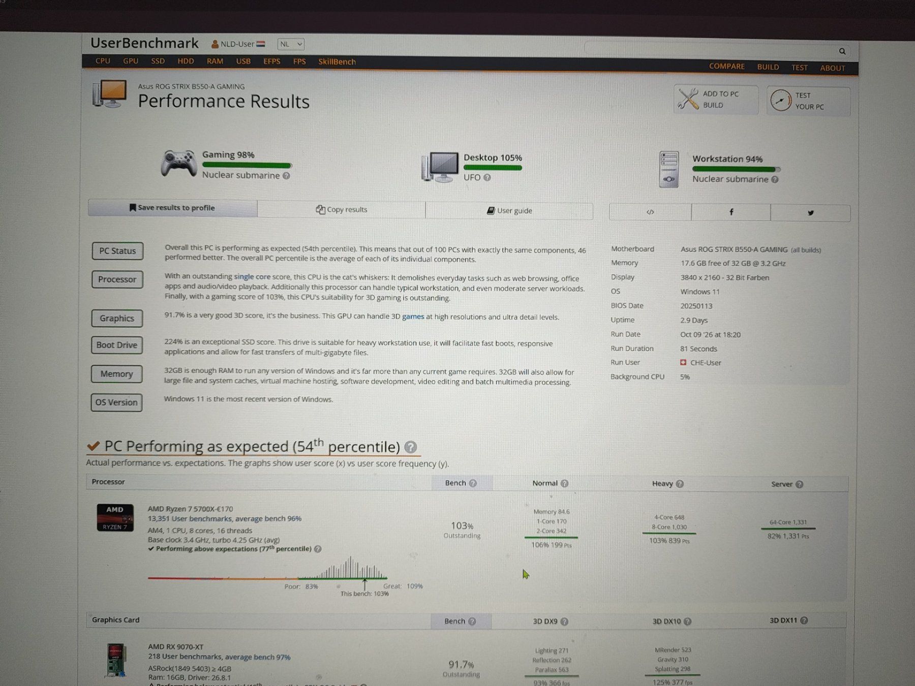The height and width of the screenshot is (686, 915).
Task: Click the help icon beside Normal column
Action: point(564,484)
